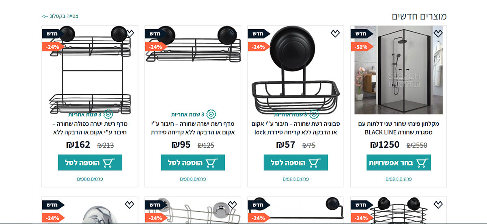Open more details for the ₪162 double shelf
487x224 pixels.
pyautogui.click(x=90, y=179)
